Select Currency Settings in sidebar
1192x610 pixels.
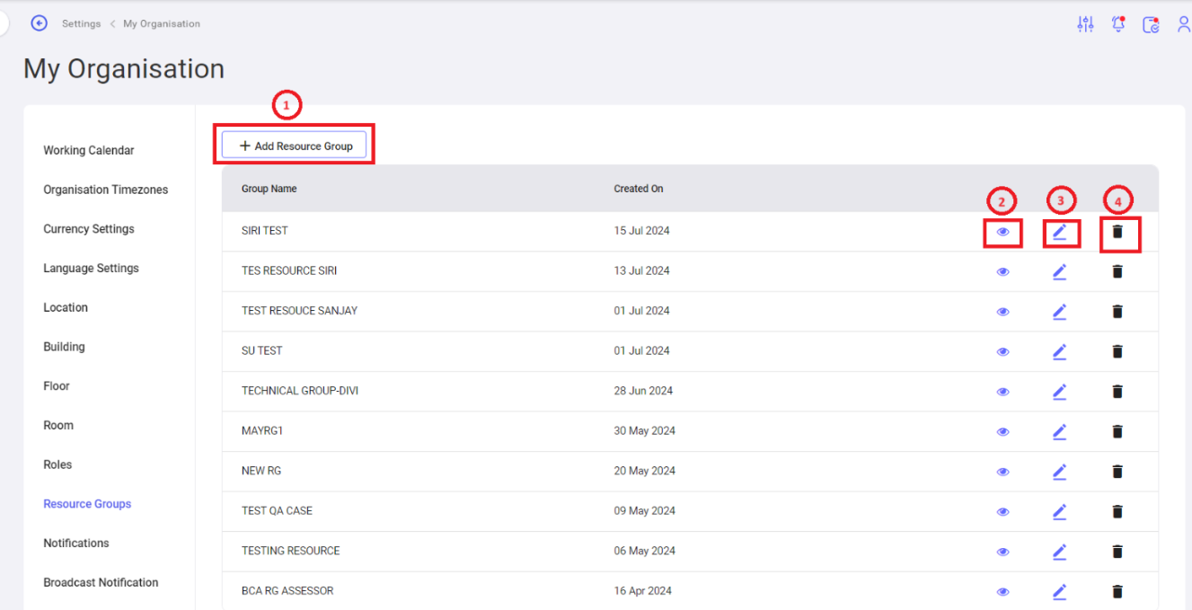point(89,229)
